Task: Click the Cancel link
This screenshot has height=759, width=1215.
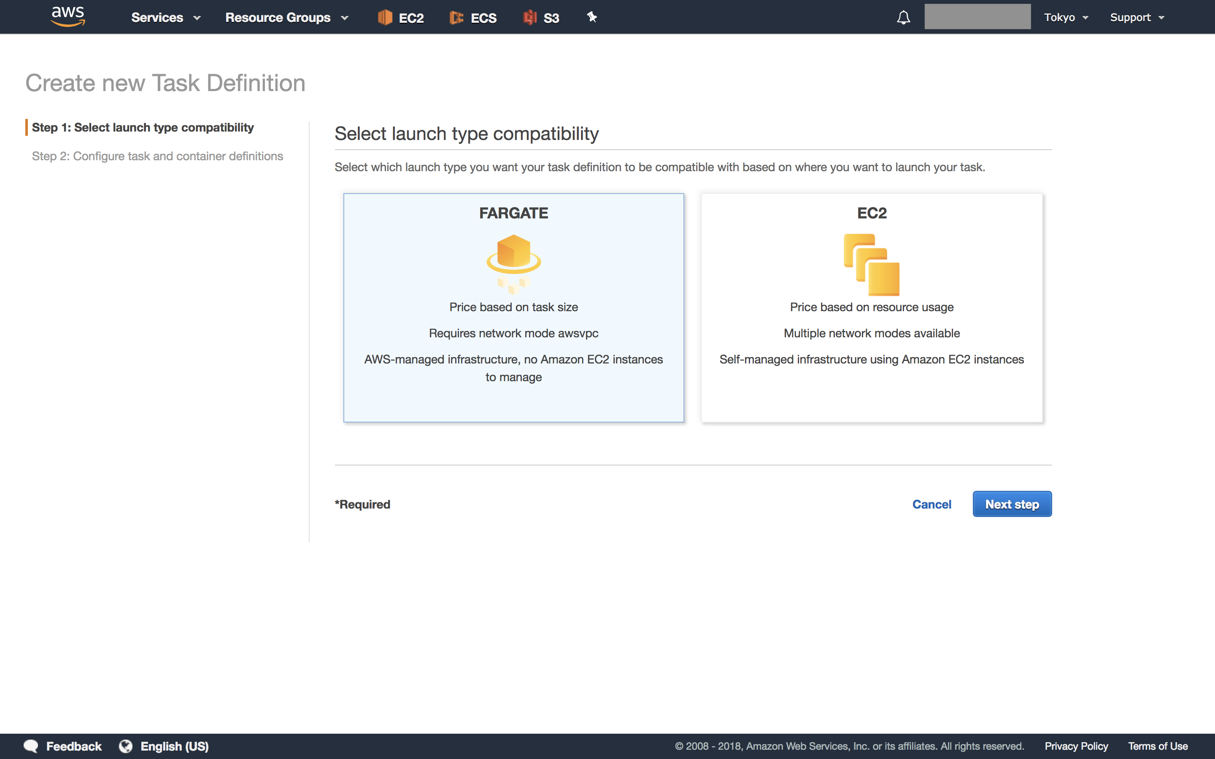Action: click(931, 504)
